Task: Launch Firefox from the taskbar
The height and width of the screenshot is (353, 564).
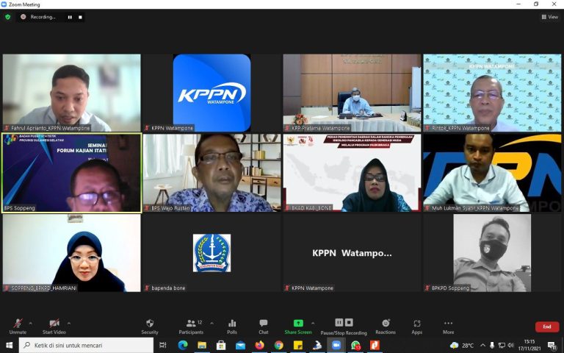Action: pyautogui.click(x=259, y=346)
